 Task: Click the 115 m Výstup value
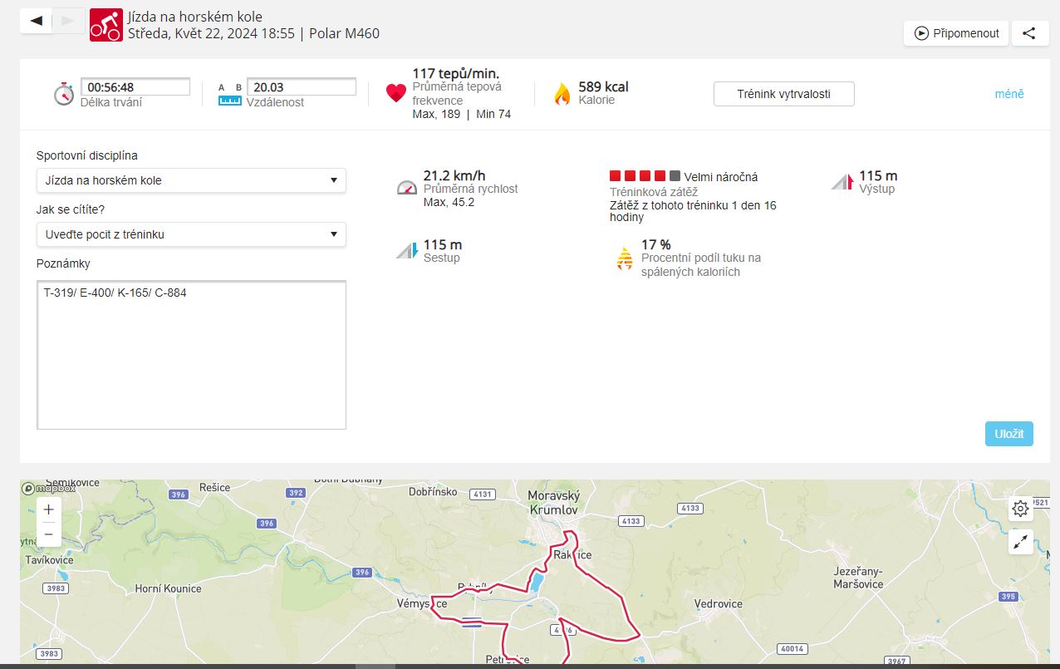point(878,175)
